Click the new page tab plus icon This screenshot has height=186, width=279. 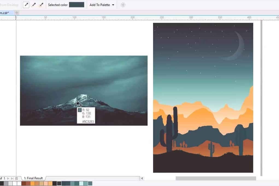point(17,13)
